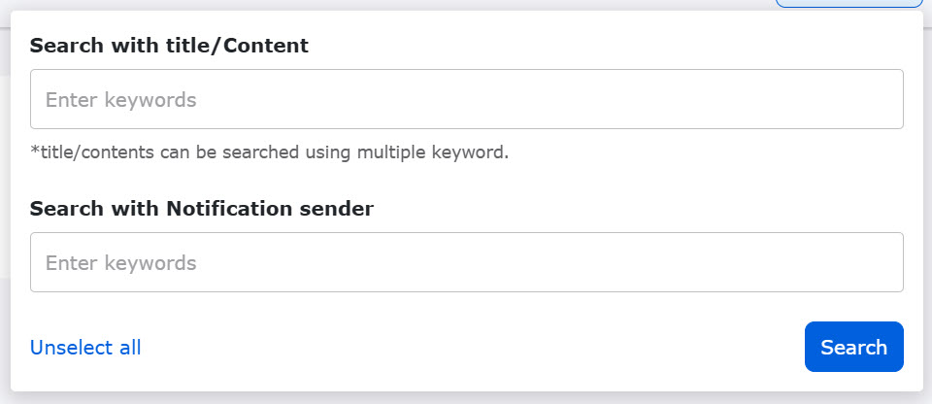This screenshot has width=932, height=404.
Task: Click the 'Search with Notification sender' label
Action: click(x=202, y=208)
